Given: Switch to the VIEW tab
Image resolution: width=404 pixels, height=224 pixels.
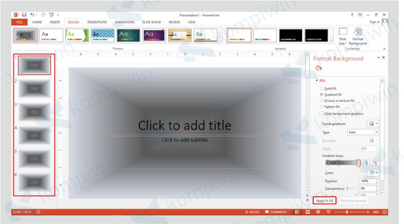Looking at the screenshot, I should click(x=191, y=22).
